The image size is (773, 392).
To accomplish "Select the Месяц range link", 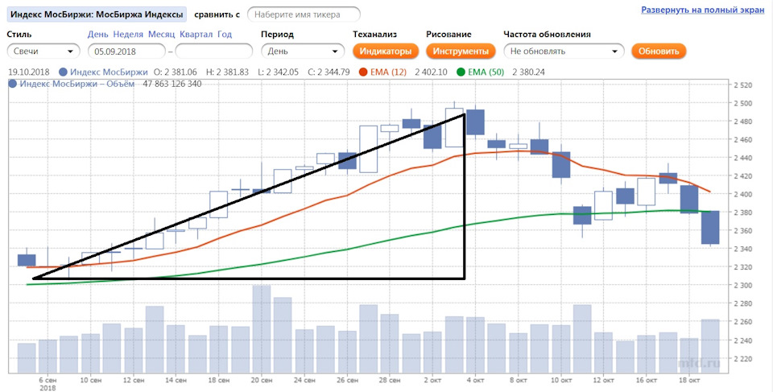I will 162,35.
